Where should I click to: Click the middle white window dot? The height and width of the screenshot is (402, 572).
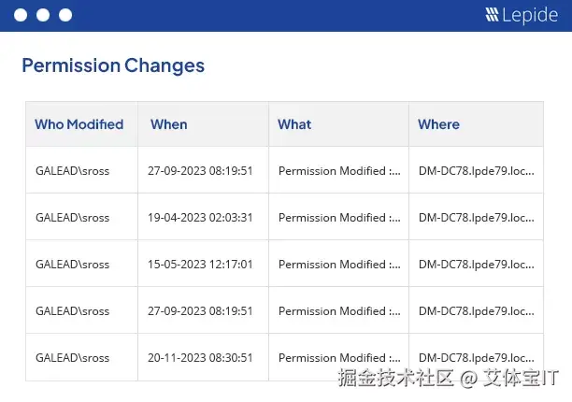click(x=42, y=15)
